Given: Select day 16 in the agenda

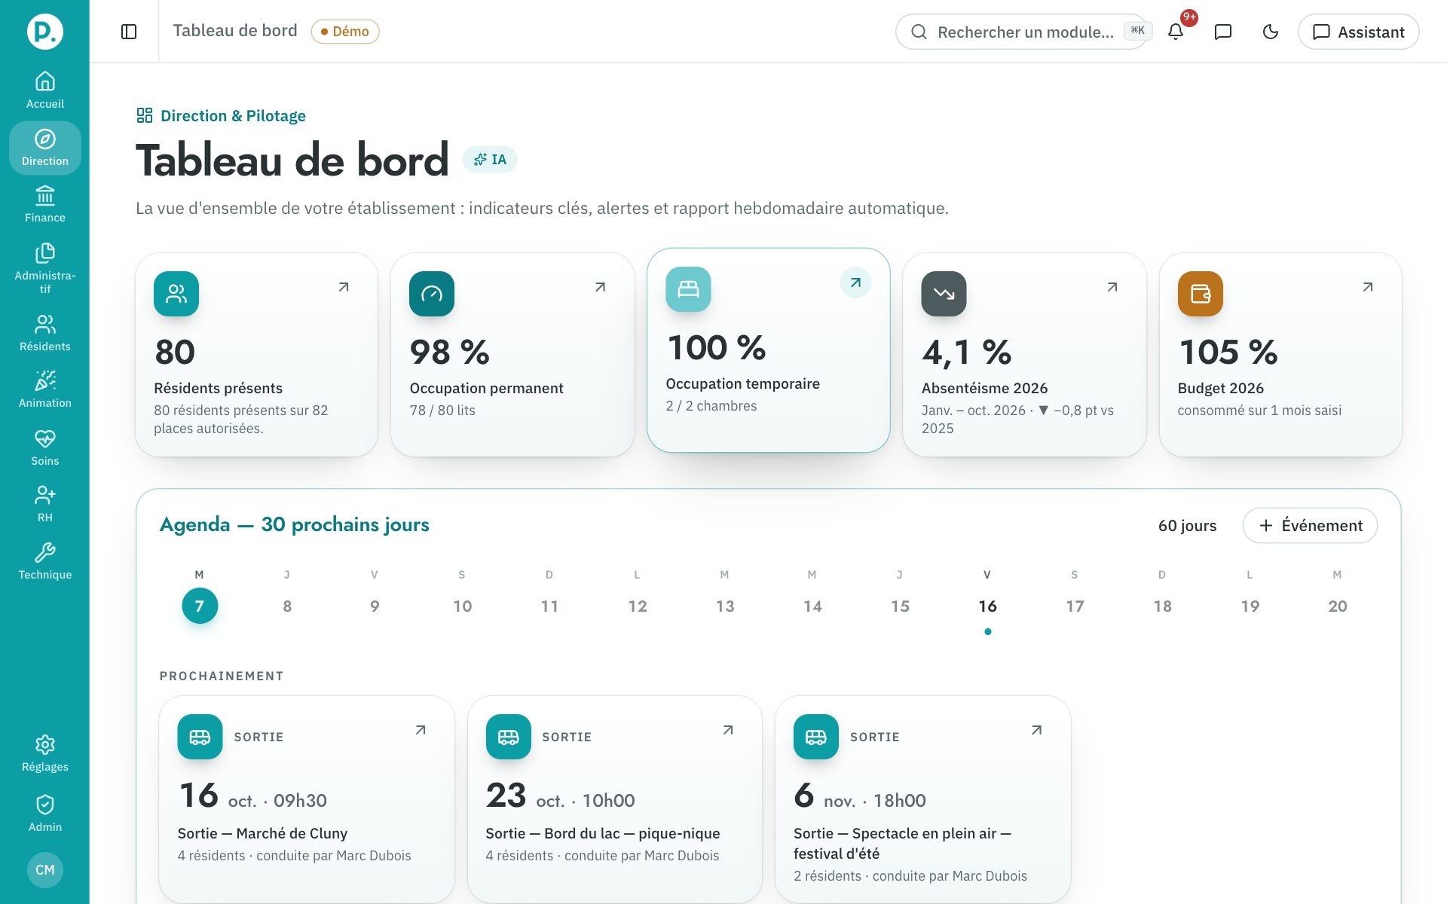Looking at the screenshot, I should 987,606.
